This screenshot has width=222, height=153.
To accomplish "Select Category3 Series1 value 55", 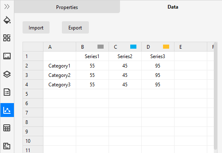I will (92, 84).
